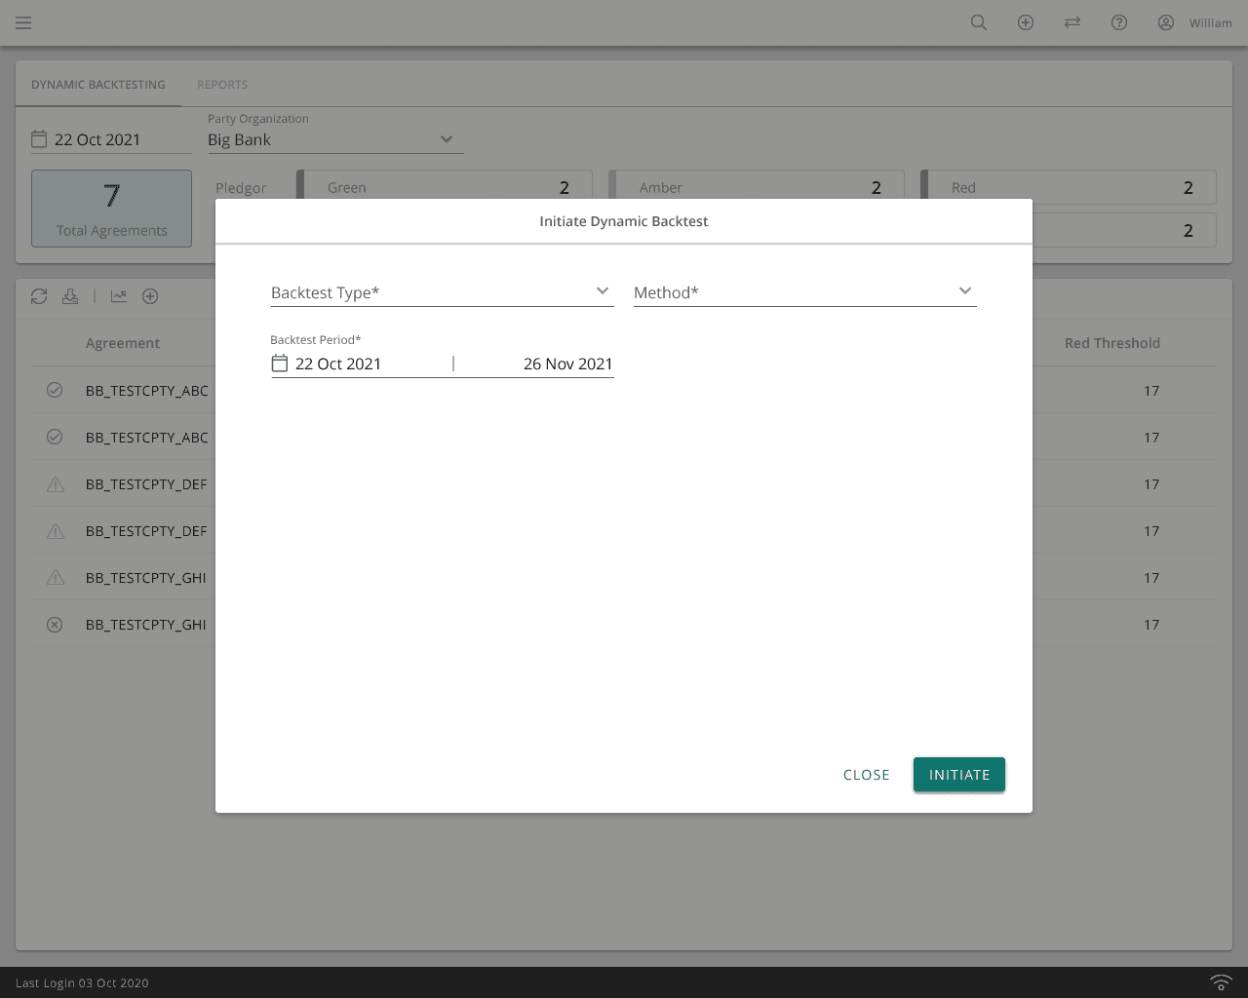Click the Backtest Period end date 26 Nov 2021
The height and width of the screenshot is (998, 1248).
click(x=567, y=364)
